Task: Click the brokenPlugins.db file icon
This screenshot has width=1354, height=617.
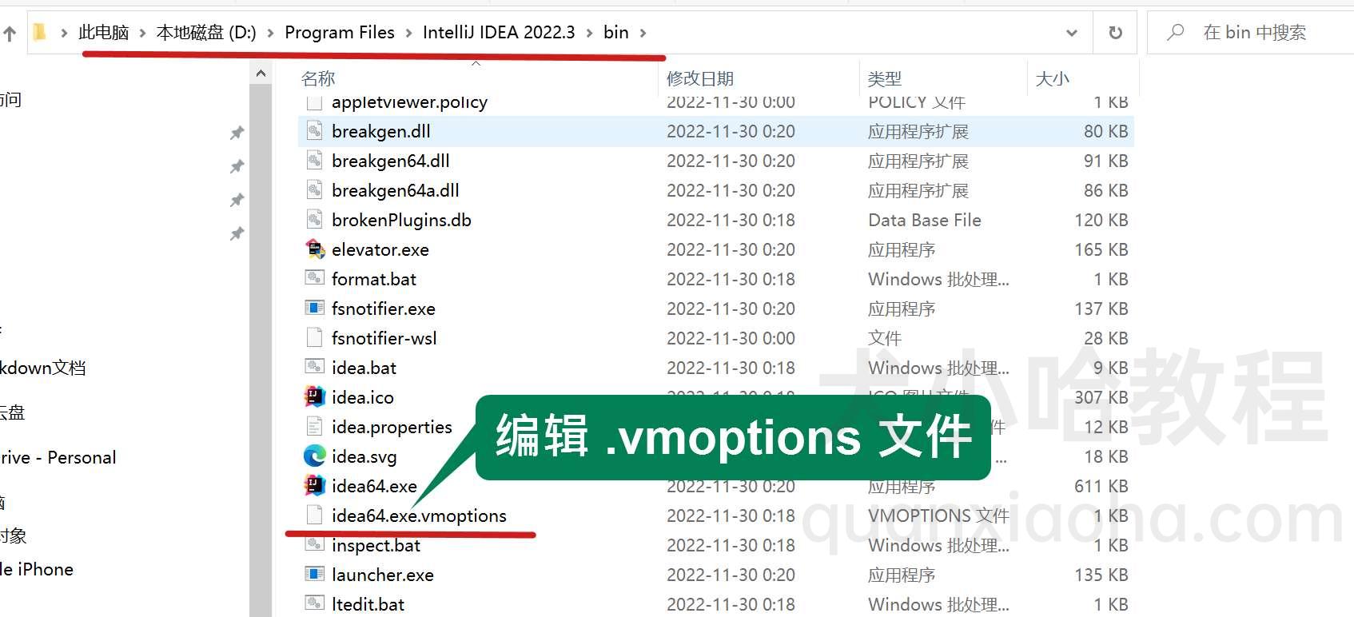Action: click(315, 220)
